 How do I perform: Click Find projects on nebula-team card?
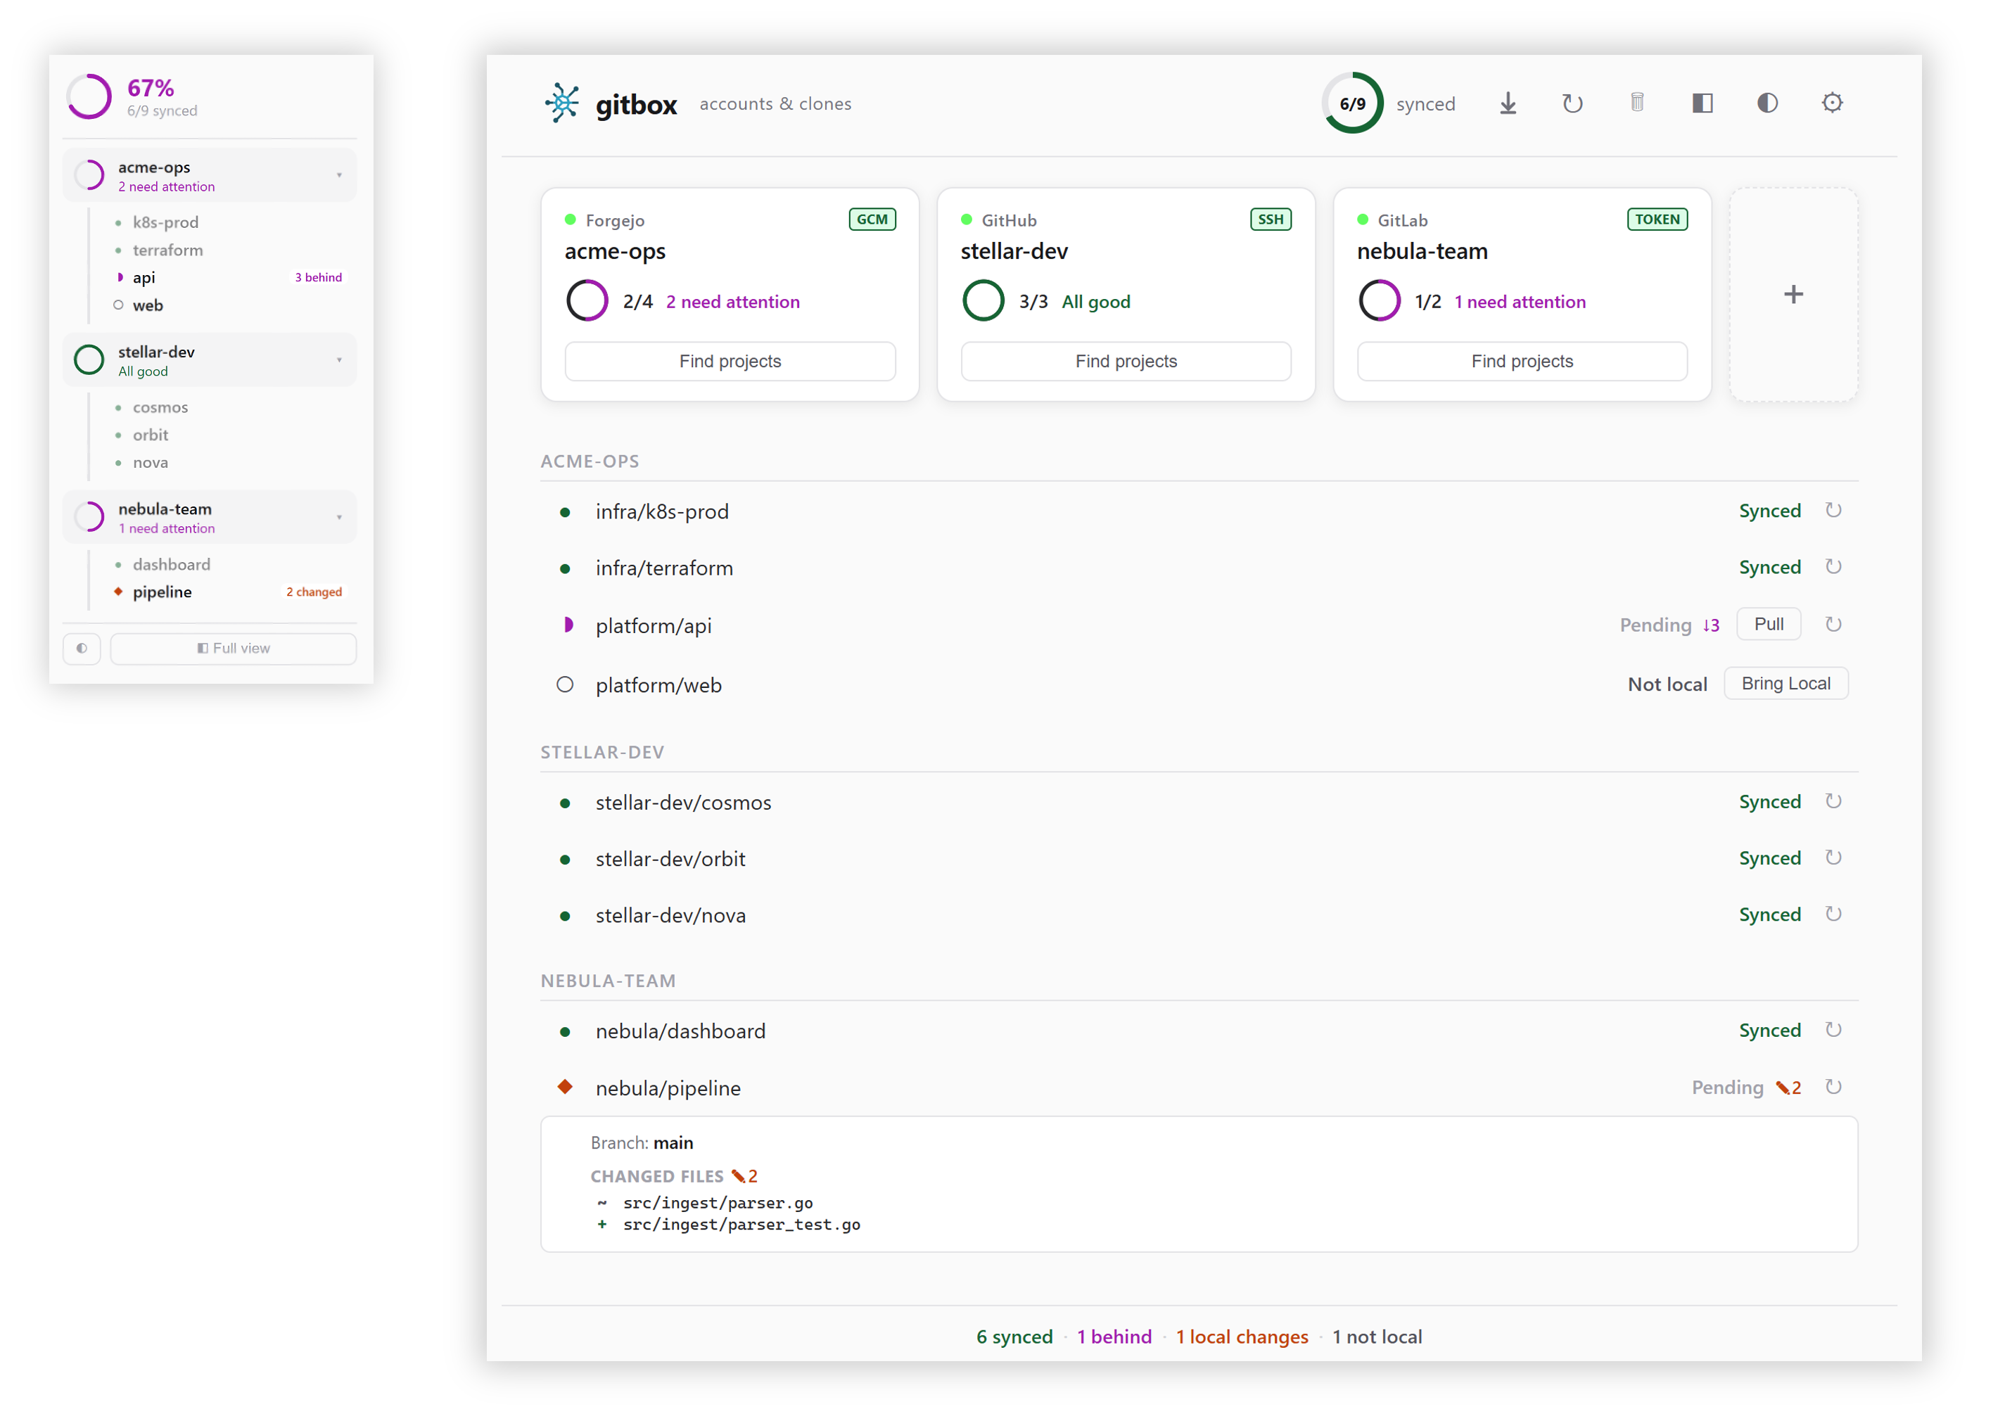[x=1521, y=362]
